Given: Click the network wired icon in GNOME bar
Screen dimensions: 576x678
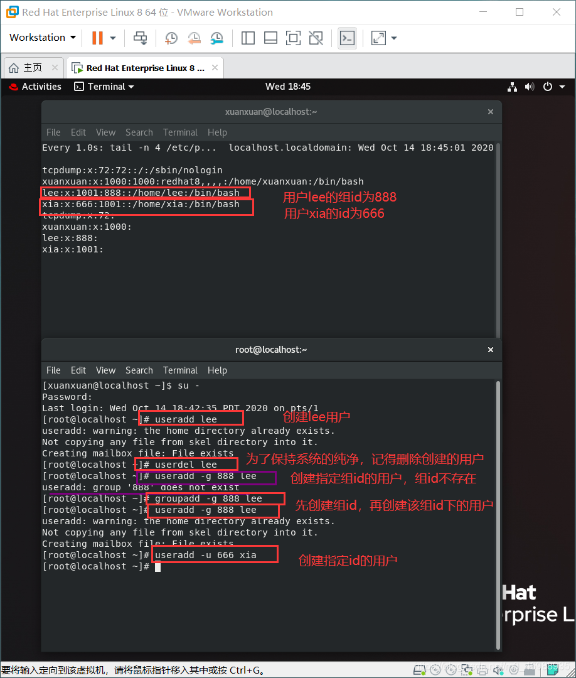Looking at the screenshot, I should (x=513, y=87).
